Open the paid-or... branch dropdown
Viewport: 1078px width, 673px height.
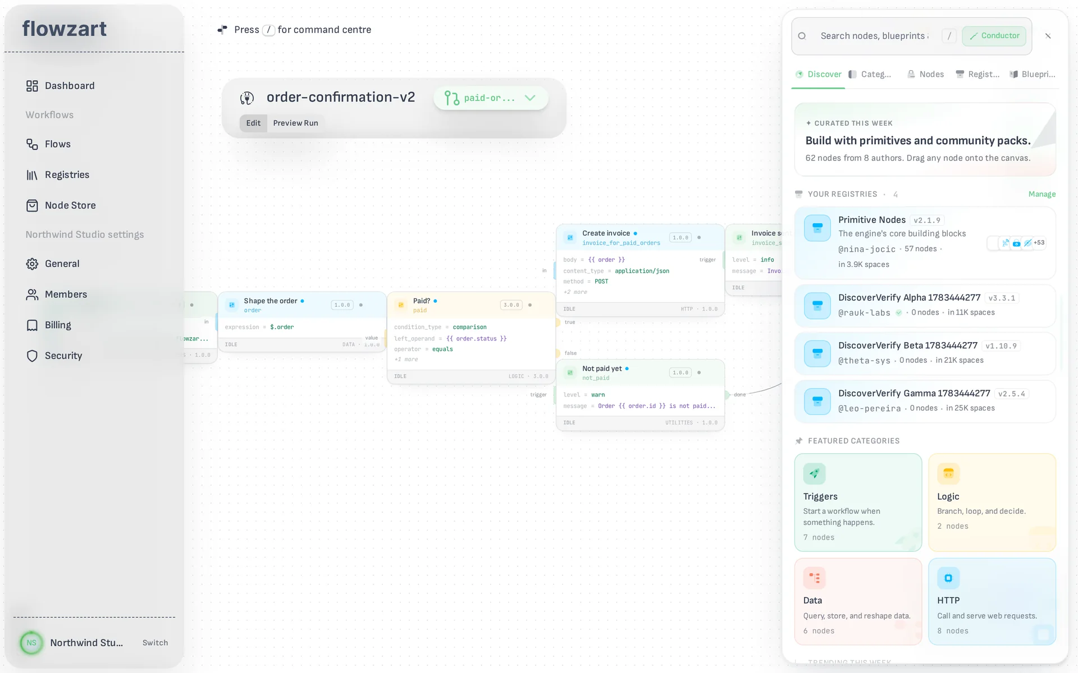(x=491, y=98)
